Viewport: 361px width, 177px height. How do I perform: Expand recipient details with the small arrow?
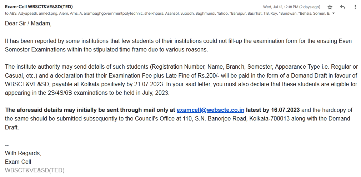click(334, 13)
